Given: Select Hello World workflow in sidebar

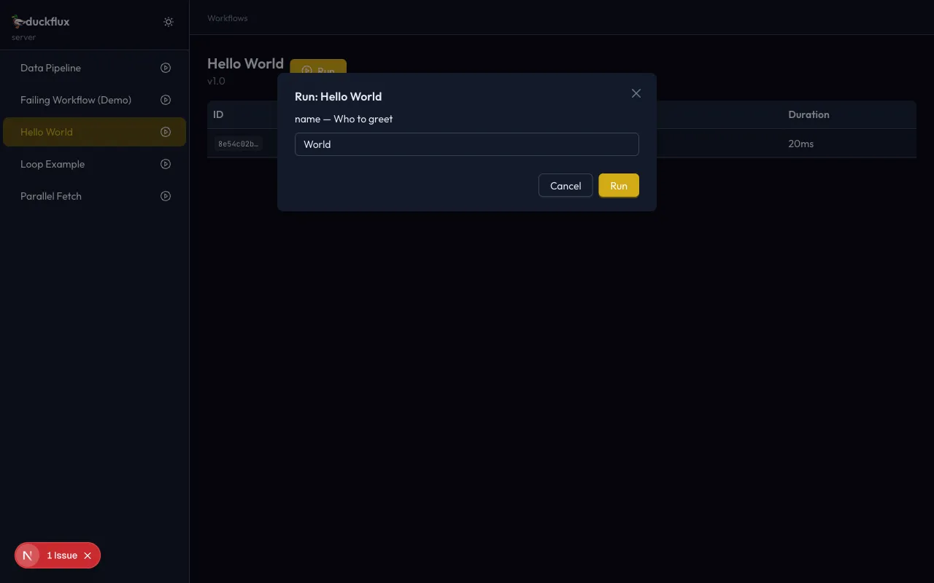Looking at the screenshot, I should tap(94, 132).
